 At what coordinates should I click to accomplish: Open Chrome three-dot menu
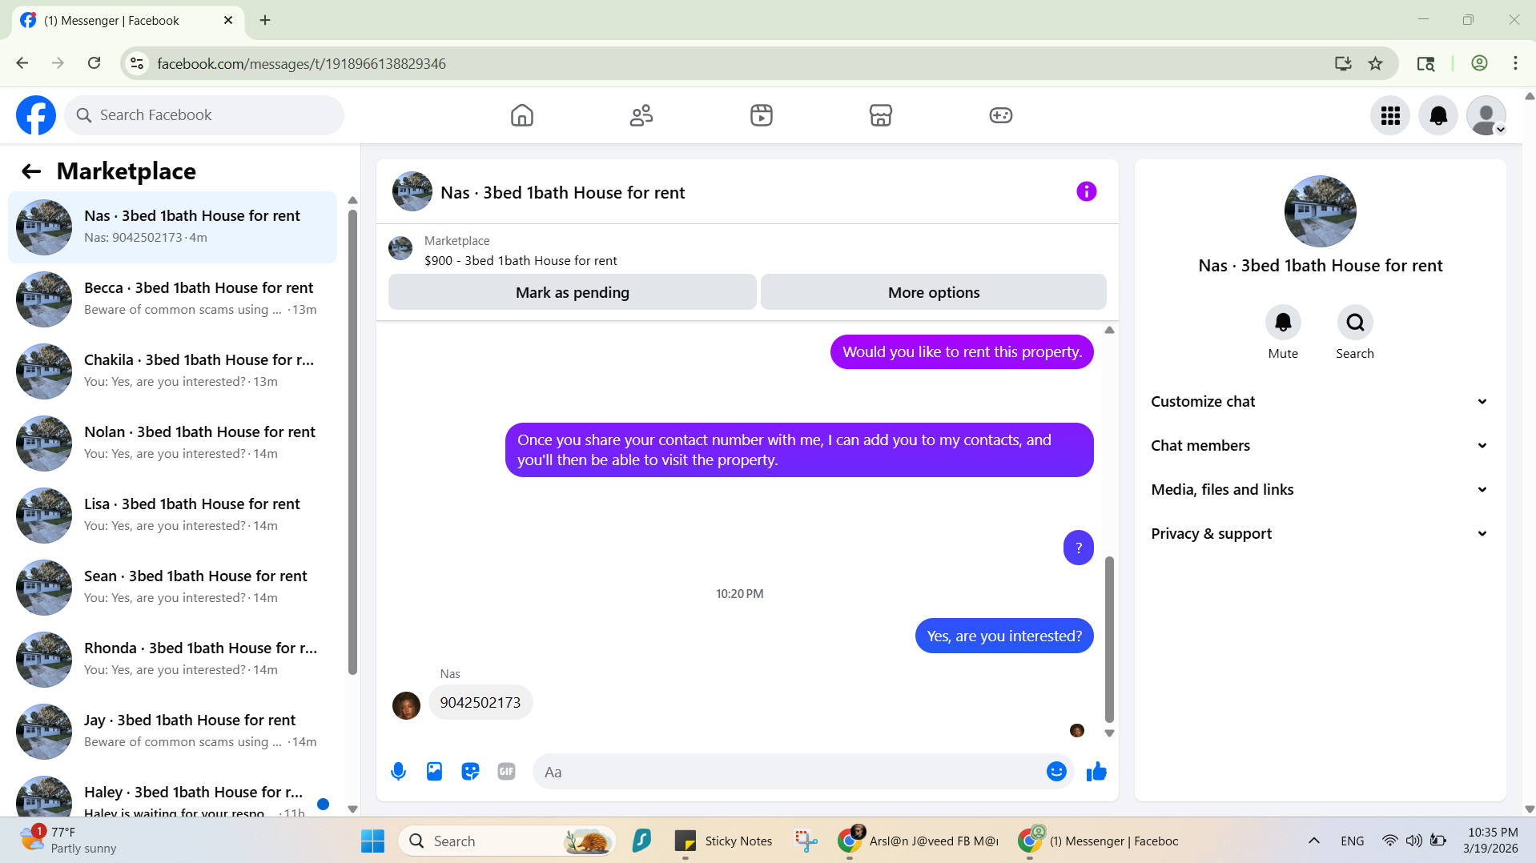point(1515,63)
